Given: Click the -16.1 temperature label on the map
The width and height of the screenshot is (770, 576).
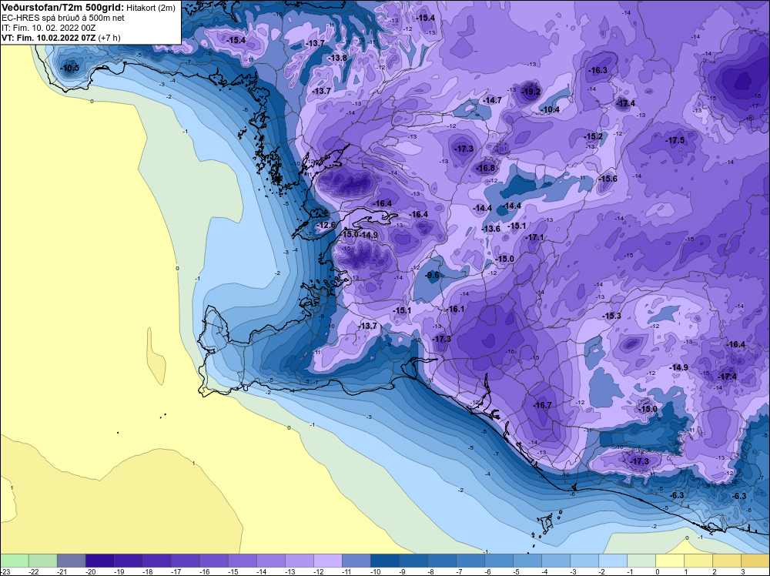Looking at the screenshot, I should (455, 309).
